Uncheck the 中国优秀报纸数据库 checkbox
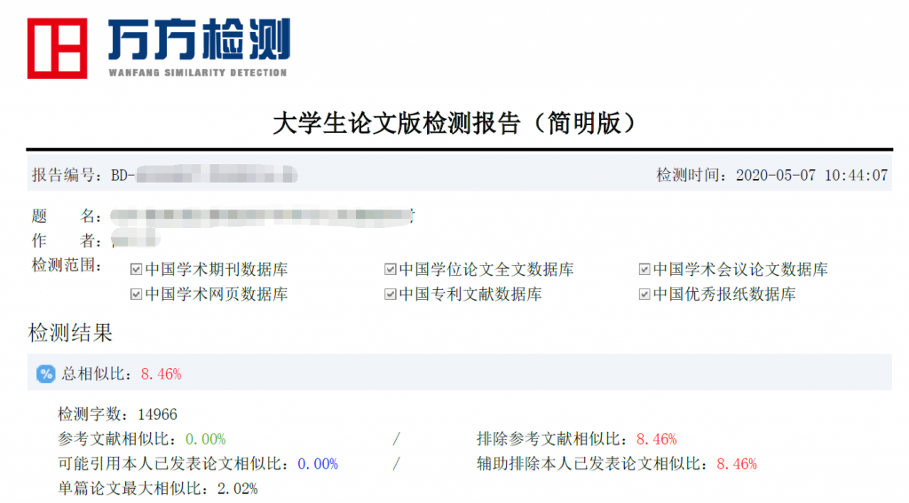Viewport: 909px width, 503px height. [x=645, y=295]
